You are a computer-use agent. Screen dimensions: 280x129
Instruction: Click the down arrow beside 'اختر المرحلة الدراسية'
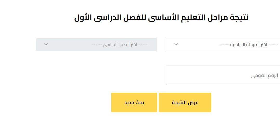(176, 44)
